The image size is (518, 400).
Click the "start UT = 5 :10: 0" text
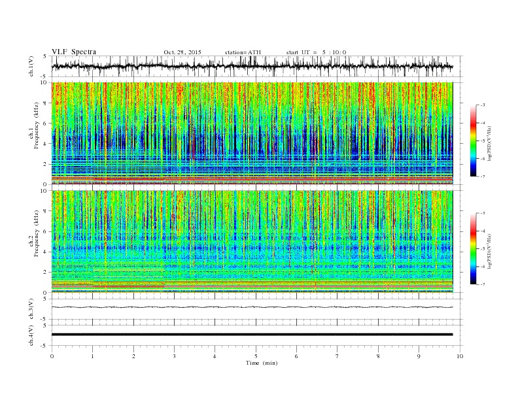316,52
